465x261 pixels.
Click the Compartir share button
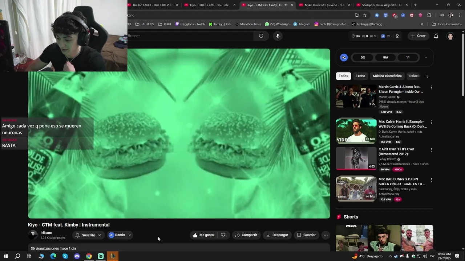click(246, 235)
